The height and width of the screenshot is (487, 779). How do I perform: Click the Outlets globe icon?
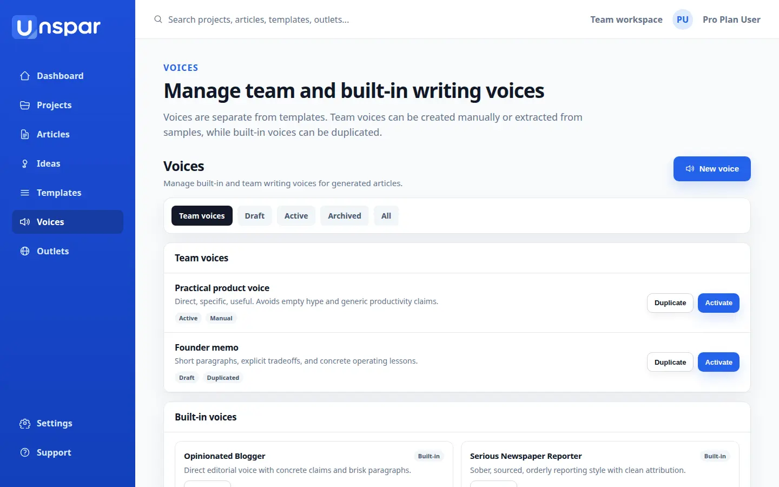click(25, 251)
